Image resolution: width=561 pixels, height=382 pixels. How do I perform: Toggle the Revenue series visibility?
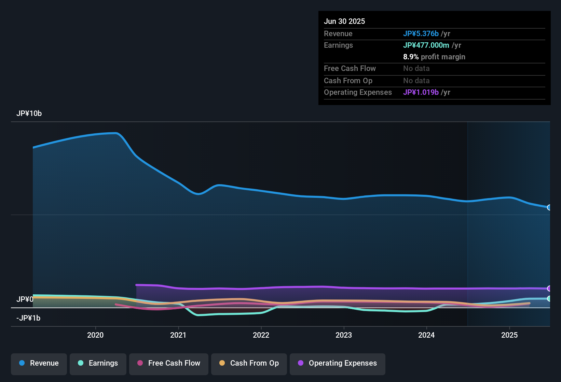pyautogui.click(x=39, y=363)
